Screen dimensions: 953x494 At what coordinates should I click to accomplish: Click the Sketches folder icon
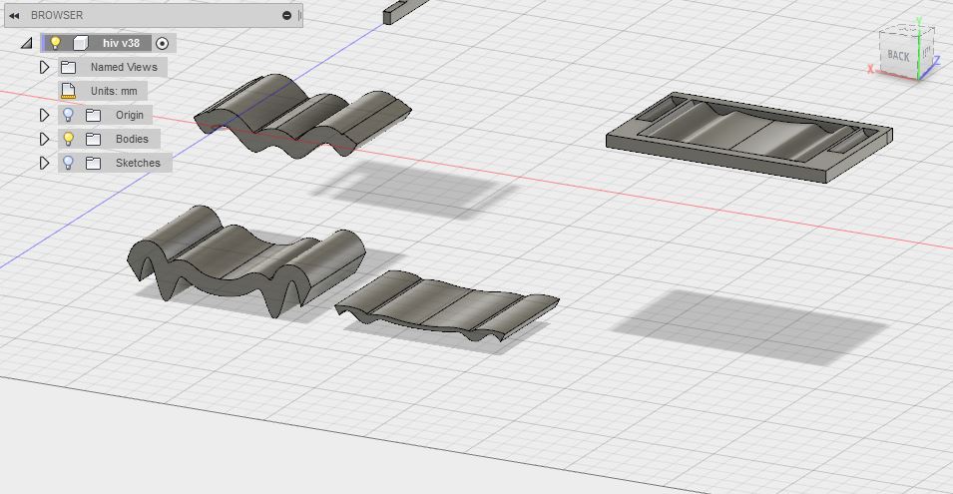[x=93, y=163]
